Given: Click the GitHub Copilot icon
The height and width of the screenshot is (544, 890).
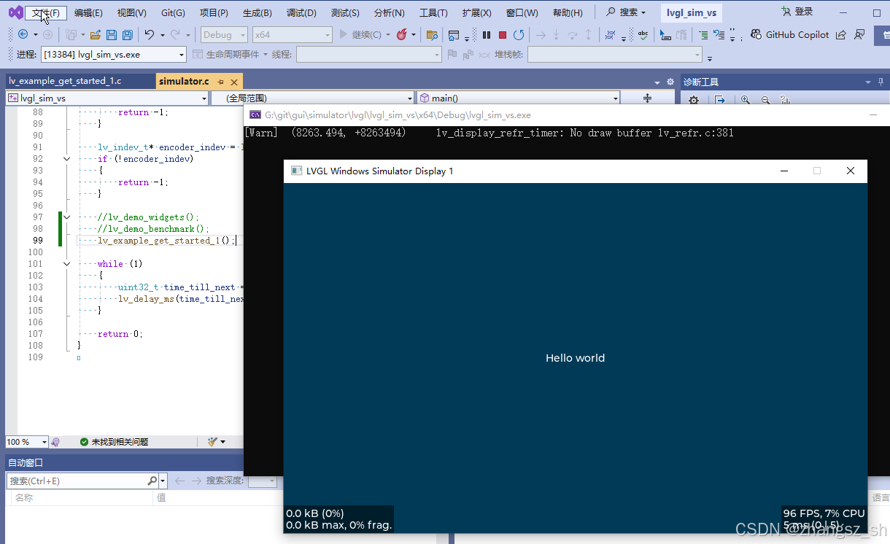Looking at the screenshot, I should tap(755, 34).
